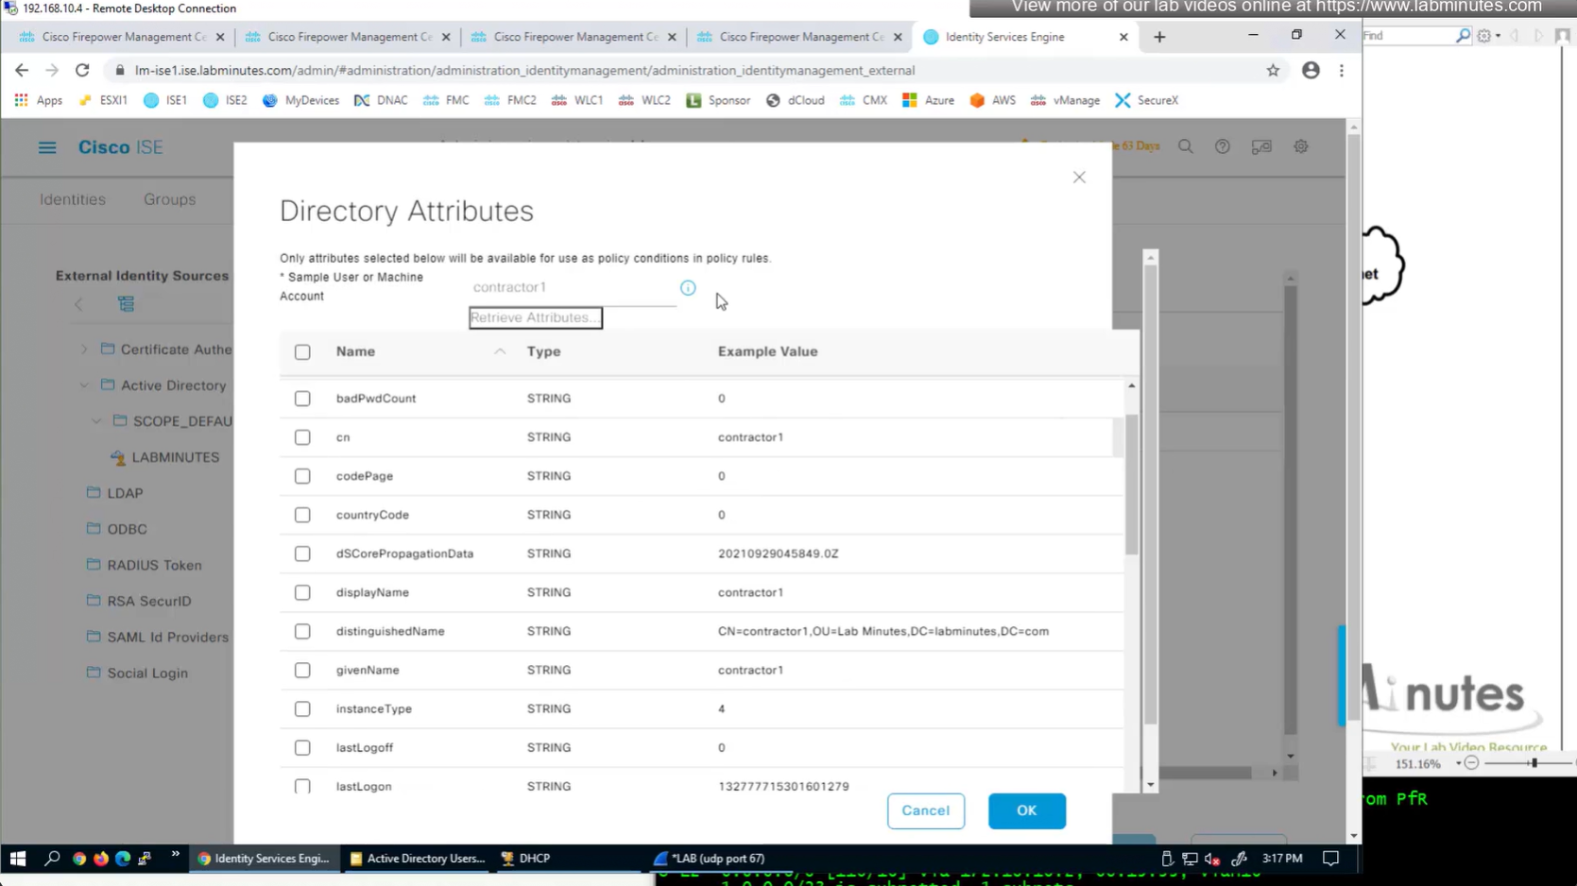Click the sample user account input field

(x=572, y=287)
